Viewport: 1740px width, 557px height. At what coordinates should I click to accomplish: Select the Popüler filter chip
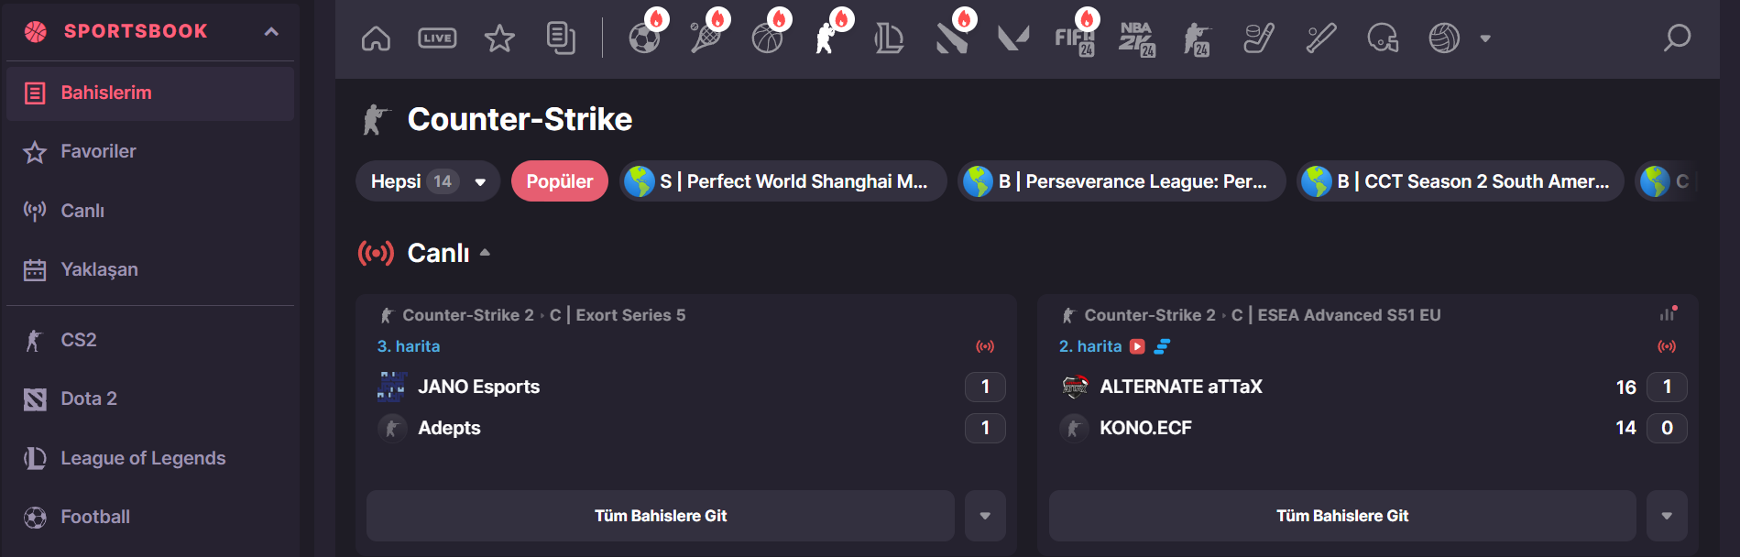559,181
